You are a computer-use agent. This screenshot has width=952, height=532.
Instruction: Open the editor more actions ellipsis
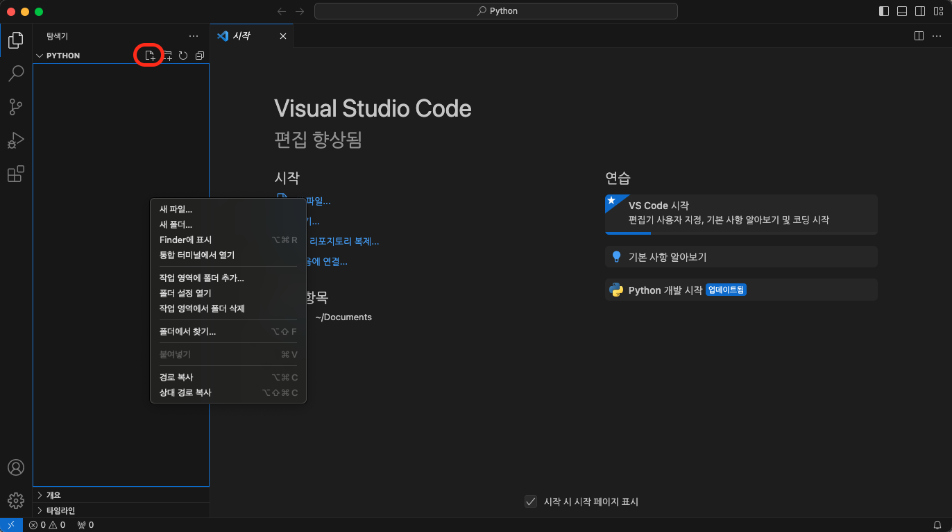coord(937,36)
